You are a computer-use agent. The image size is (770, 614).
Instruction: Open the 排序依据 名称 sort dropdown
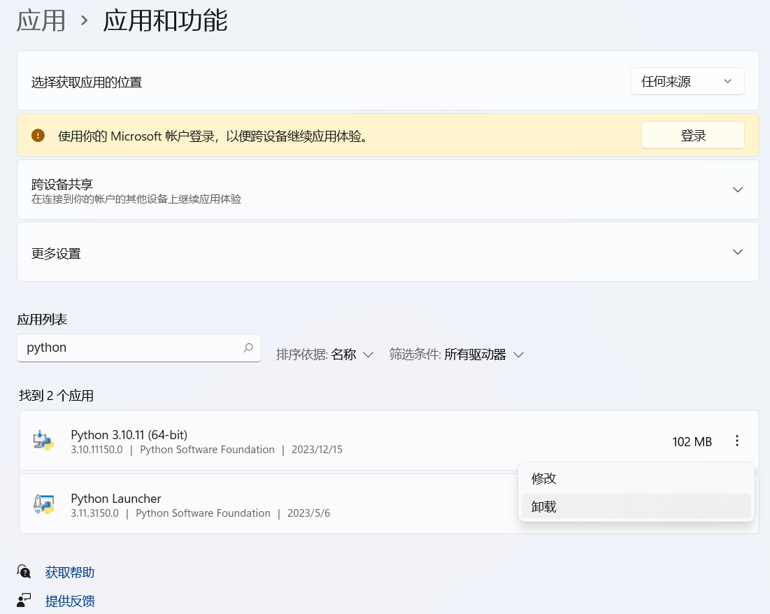(325, 355)
